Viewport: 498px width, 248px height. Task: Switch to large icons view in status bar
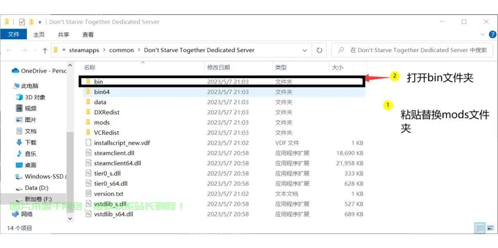[x=490, y=228]
